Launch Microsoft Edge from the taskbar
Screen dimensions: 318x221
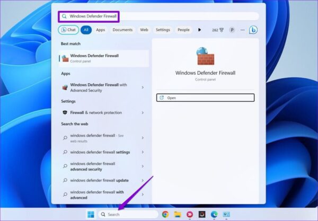(214, 214)
